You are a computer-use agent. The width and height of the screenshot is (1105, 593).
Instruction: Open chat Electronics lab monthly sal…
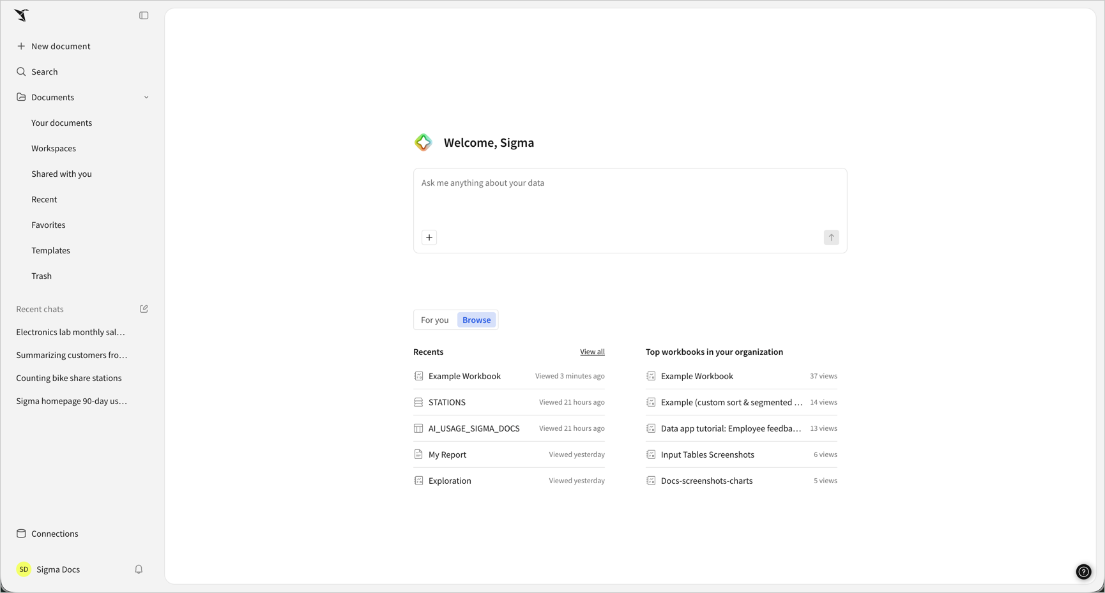pyautogui.click(x=70, y=332)
